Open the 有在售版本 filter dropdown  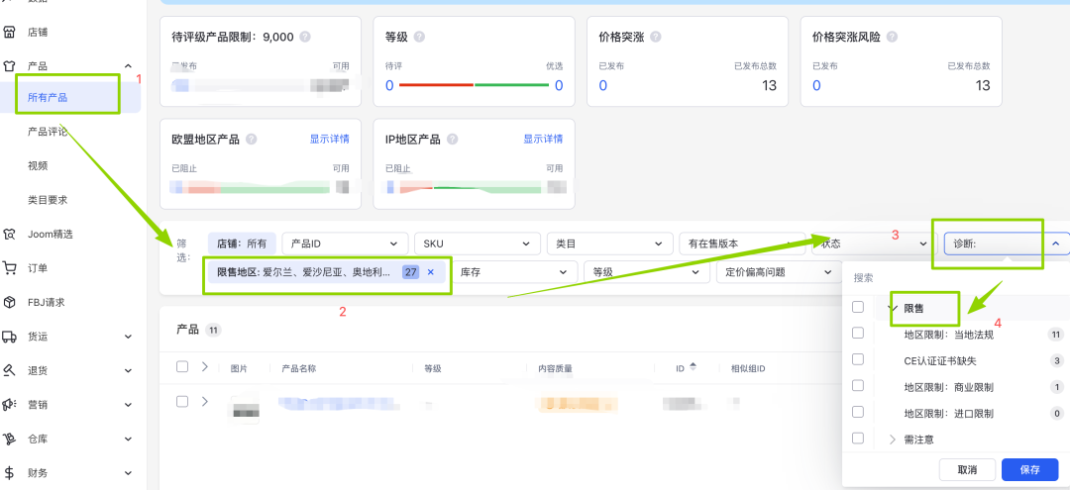[x=742, y=244]
